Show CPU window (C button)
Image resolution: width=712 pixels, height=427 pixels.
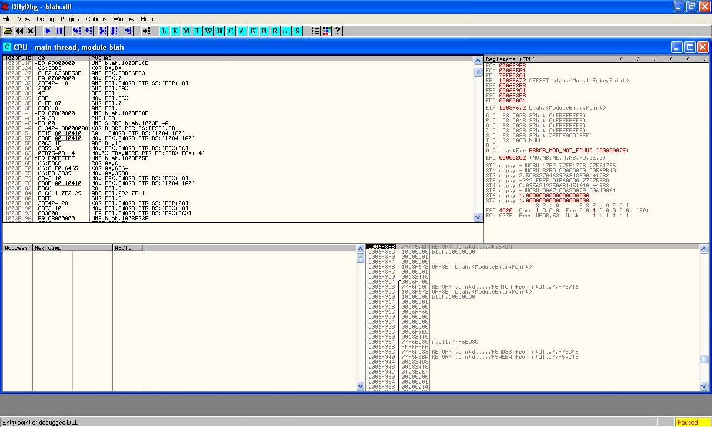(231, 31)
